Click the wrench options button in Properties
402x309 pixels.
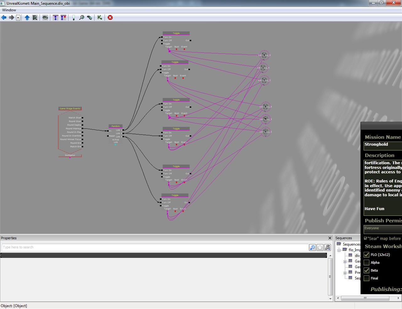pyautogui.click(x=328, y=247)
